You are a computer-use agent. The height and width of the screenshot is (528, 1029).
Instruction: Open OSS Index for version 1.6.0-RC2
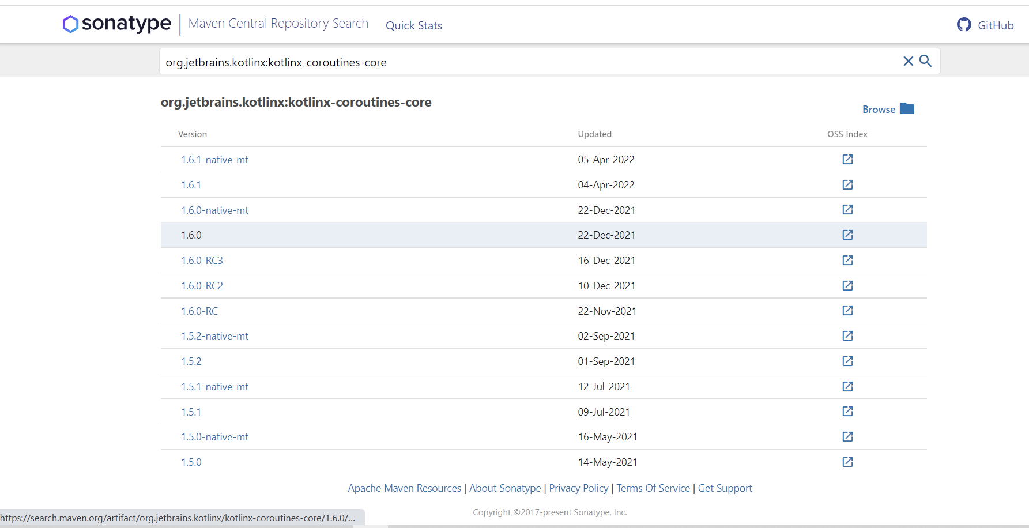847,285
